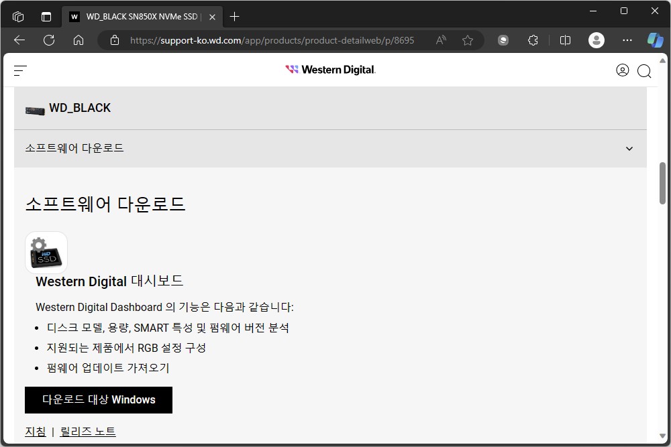Image resolution: width=671 pixels, height=447 pixels.
Task: Open the Extensions puzzle icon
Action: pos(533,40)
